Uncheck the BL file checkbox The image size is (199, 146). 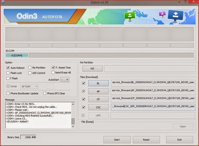tap(83, 83)
